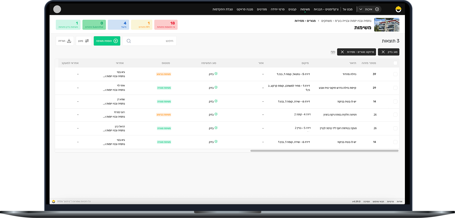Switch to the מבנה פרויקט tab
This screenshot has width=455, height=218.
click(x=245, y=9)
